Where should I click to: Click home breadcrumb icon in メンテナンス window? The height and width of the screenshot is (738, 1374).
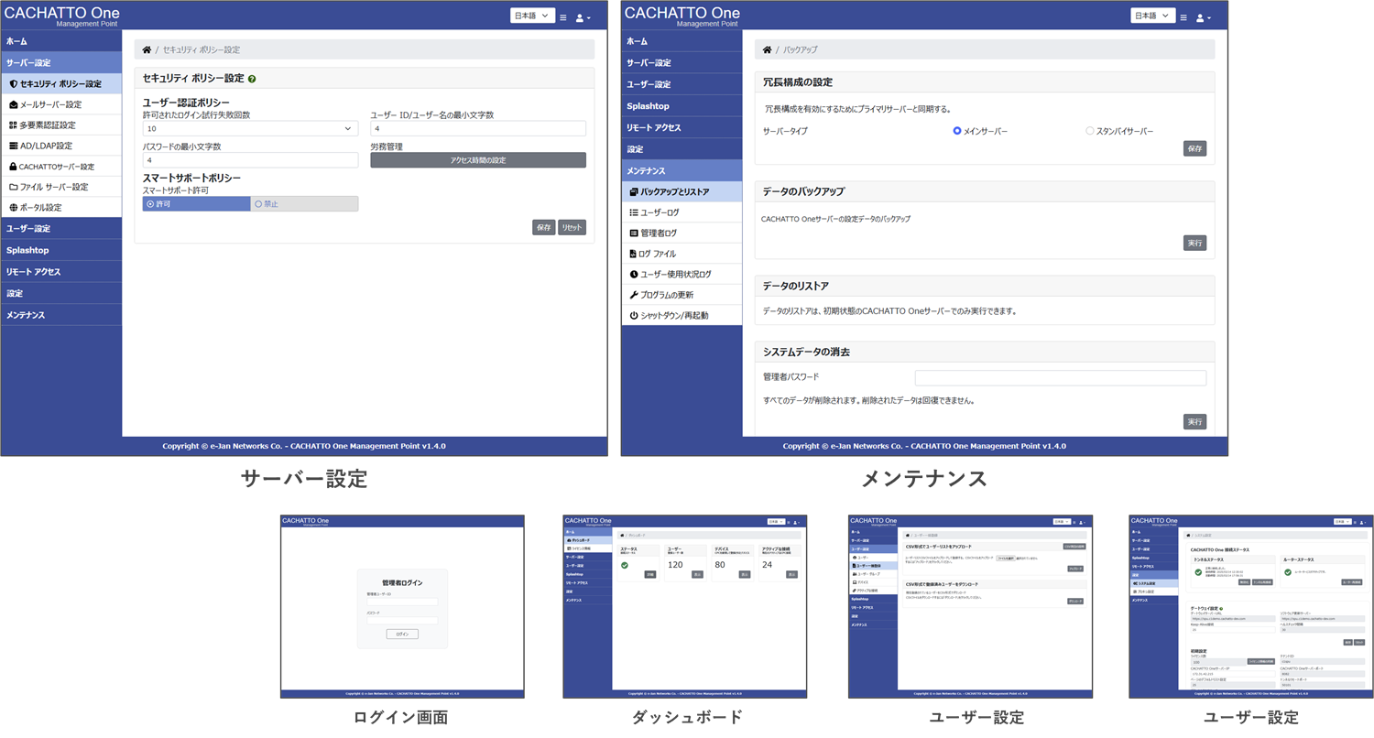tap(767, 49)
